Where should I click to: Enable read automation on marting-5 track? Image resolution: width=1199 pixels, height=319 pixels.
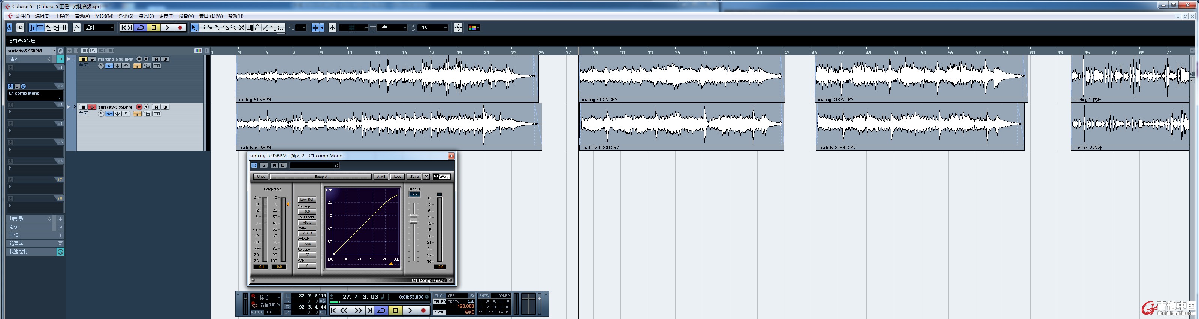(156, 59)
